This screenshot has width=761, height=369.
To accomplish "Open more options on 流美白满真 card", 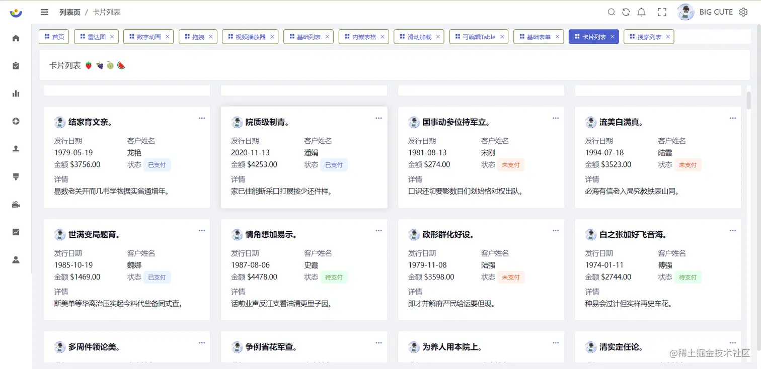I will pos(733,118).
